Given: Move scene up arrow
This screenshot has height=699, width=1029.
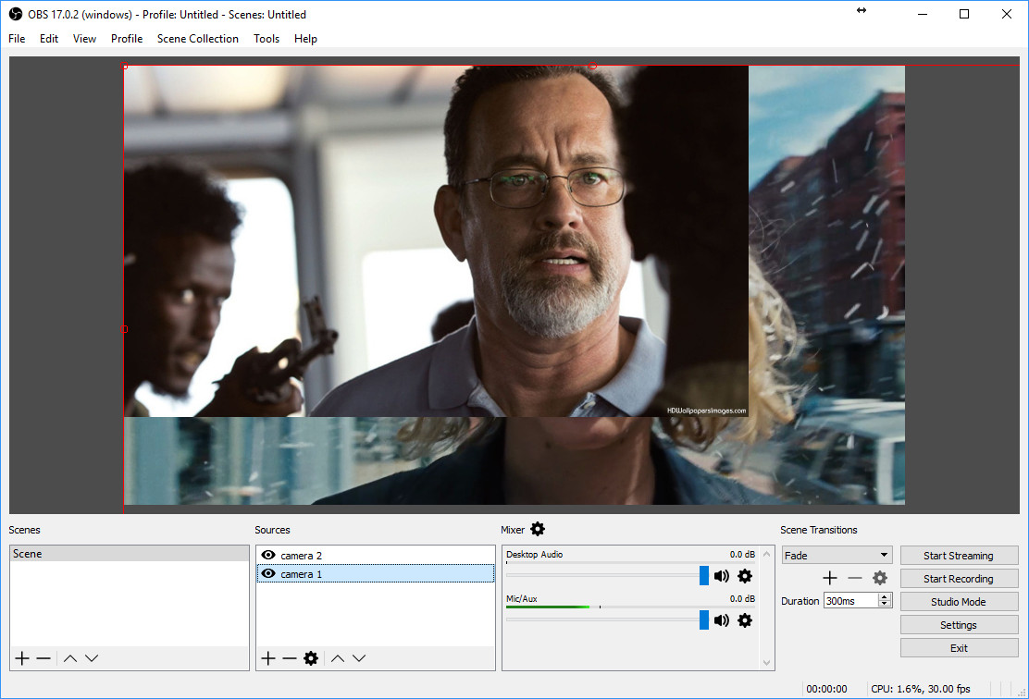Looking at the screenshot, I should pos(70,658).
